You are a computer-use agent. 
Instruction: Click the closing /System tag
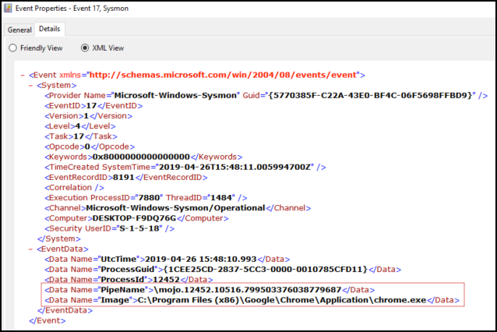[x=59, y=238]
